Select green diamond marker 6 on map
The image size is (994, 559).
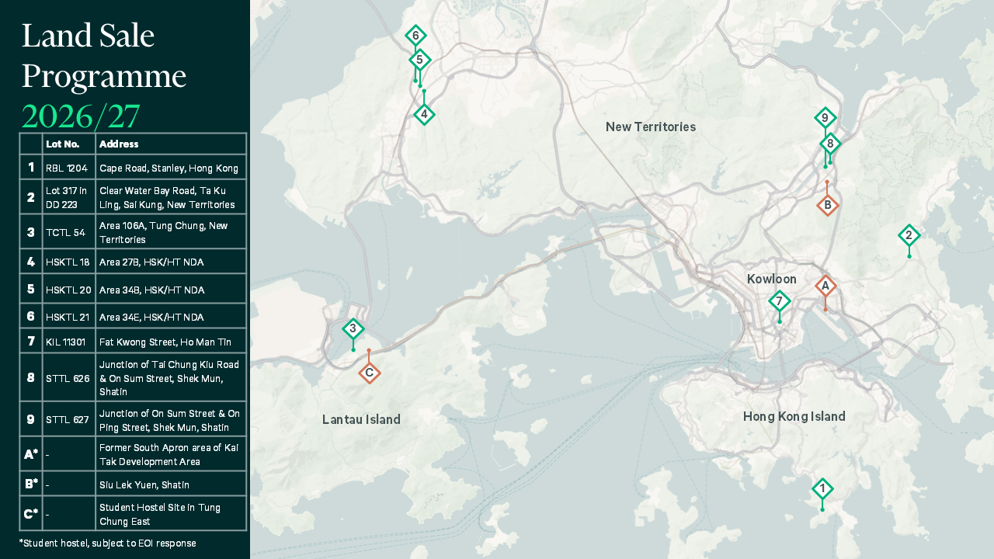coord(415,36)
